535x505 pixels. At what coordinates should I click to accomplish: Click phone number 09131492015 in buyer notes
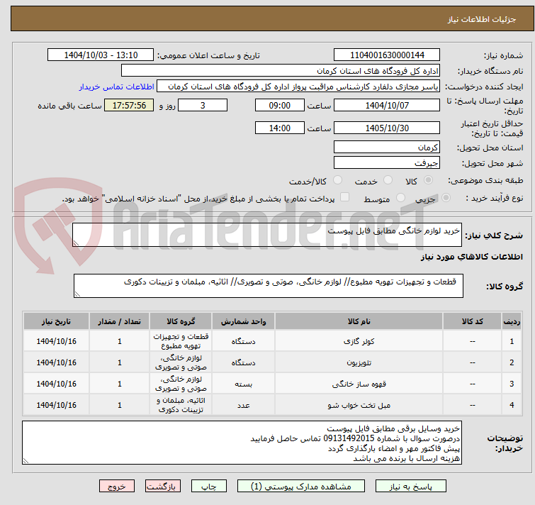(x=349, y=438)
